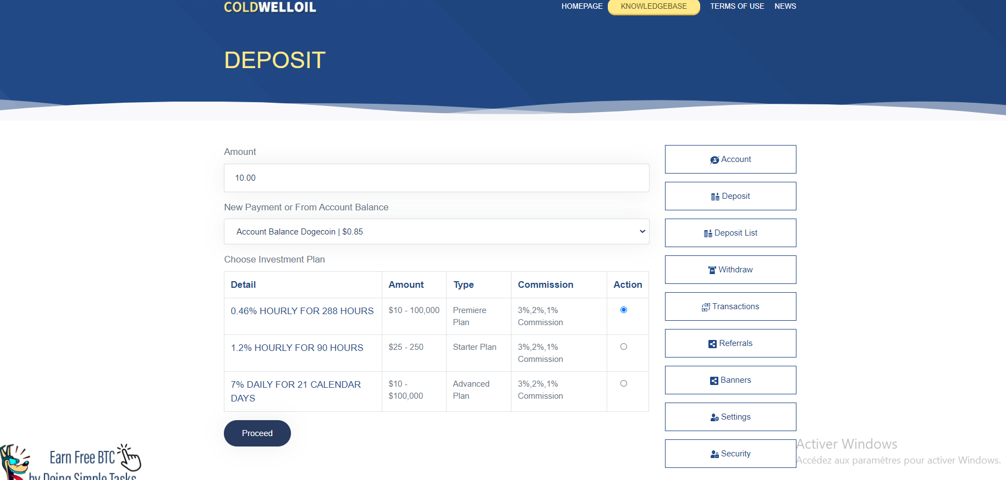Screen dimensions: 1006x480
Task: Open the Deposit sidebar button
Action: [730, 196]
